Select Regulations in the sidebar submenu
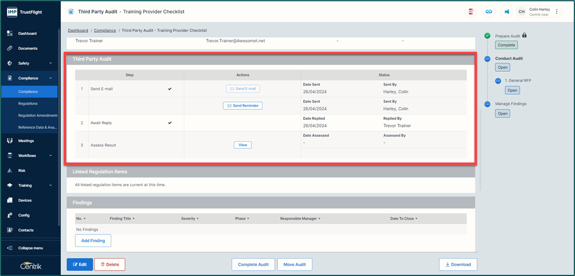 click(x=28, y=104)
